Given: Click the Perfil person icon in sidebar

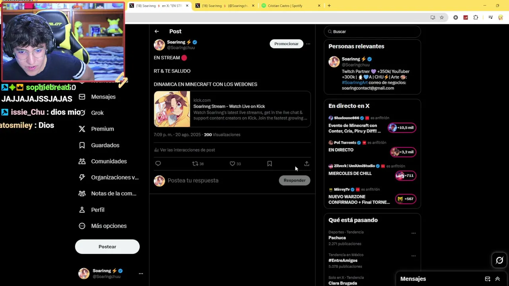Looking at the screenshot, I should [x=82, y=210].
